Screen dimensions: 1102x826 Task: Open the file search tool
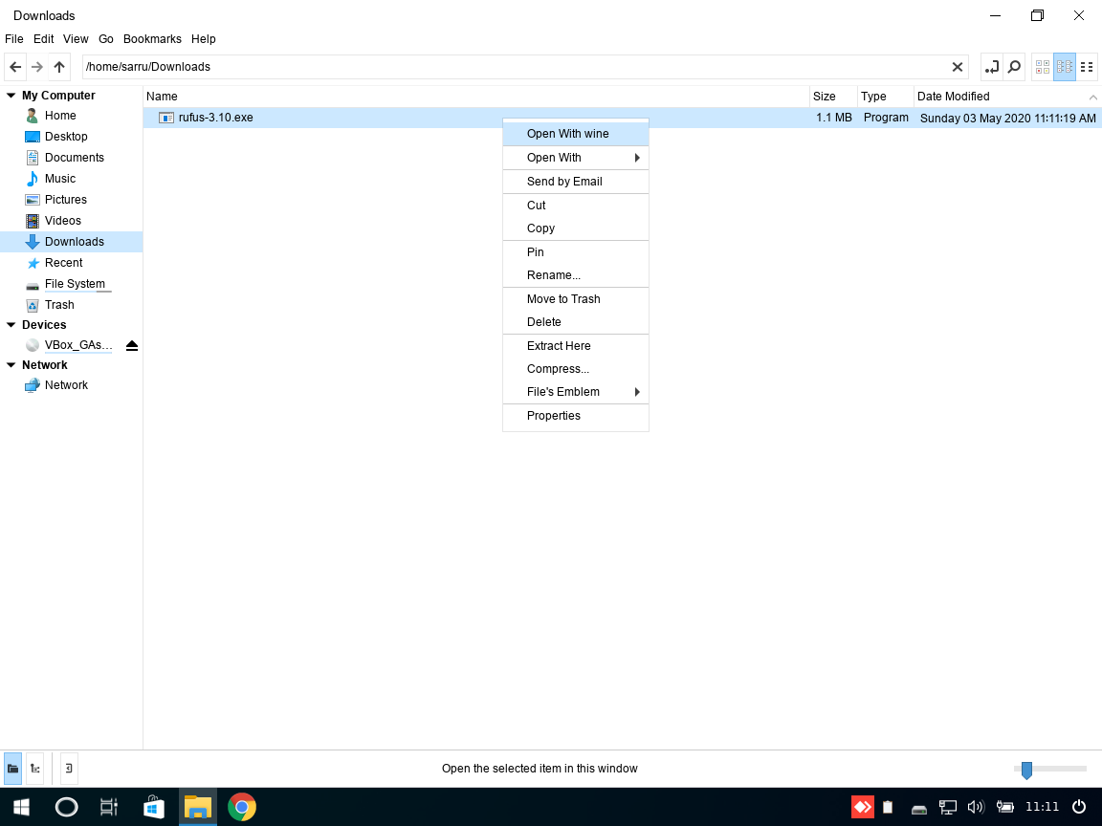(x=1014, y=67)
